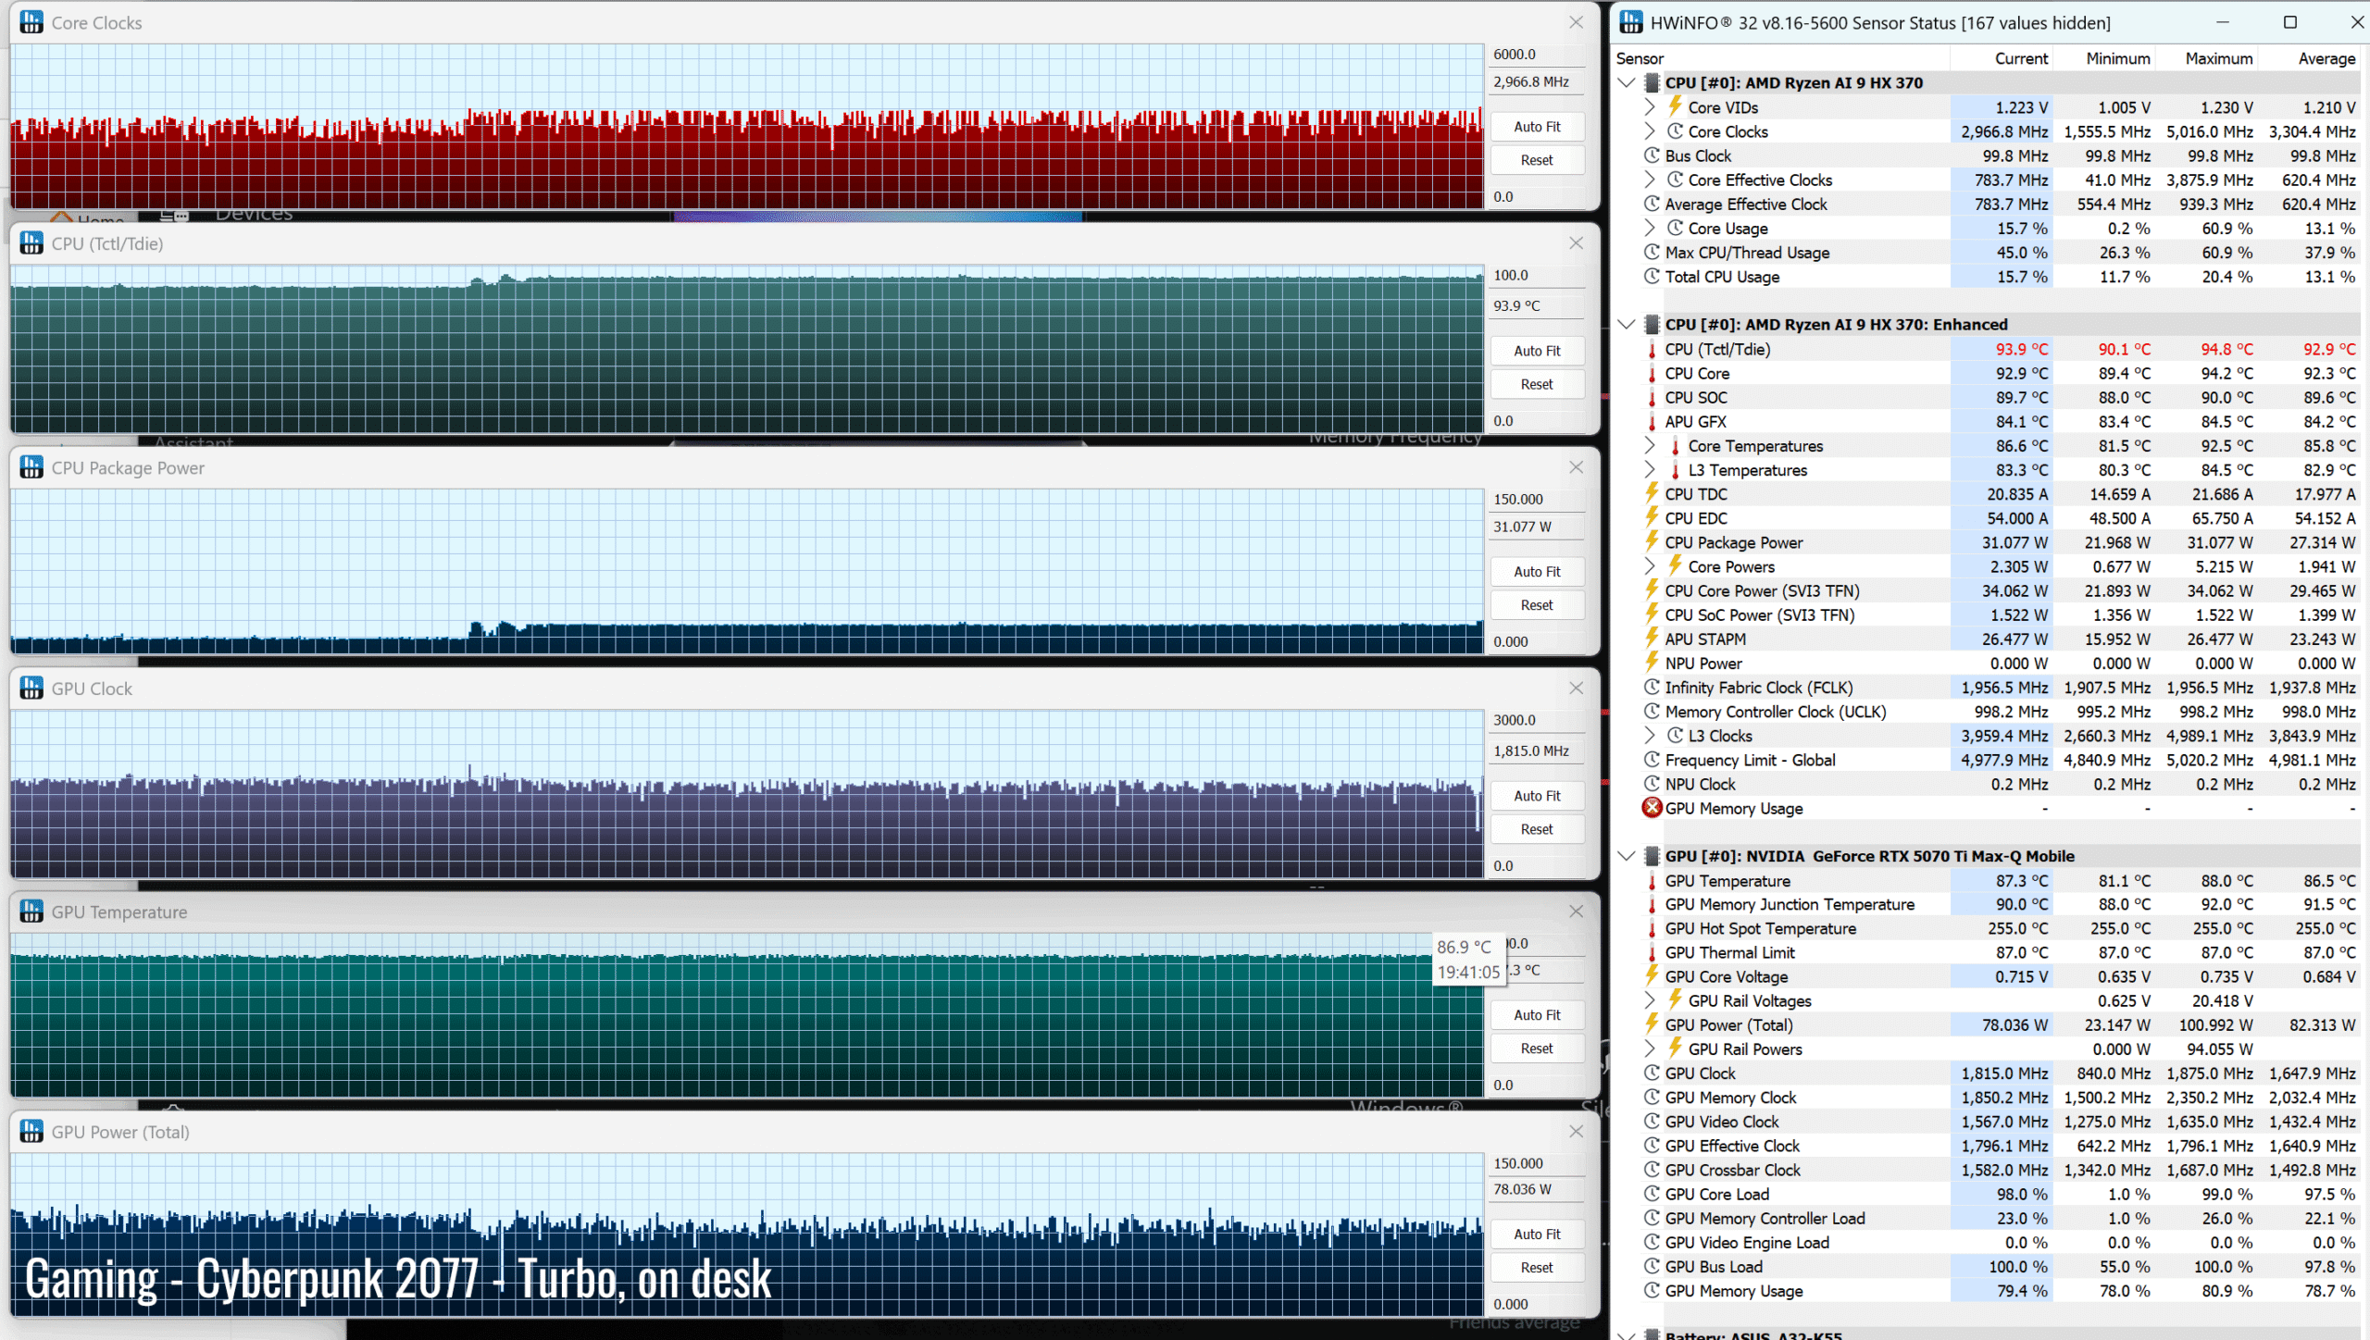
Task: Click the Maximum column header
Action: click(2218, 58)
